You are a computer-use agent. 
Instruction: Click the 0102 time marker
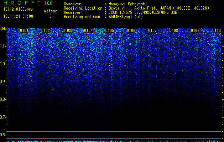(46, 31)
